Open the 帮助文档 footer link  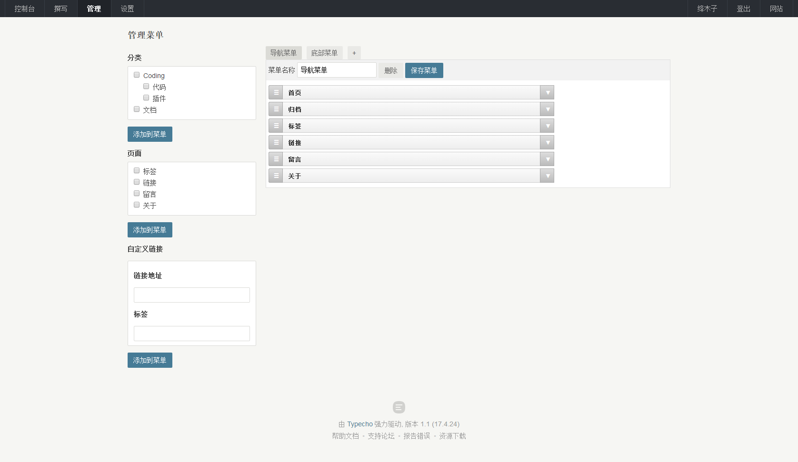pyautogui.click(x=345, y=436)
